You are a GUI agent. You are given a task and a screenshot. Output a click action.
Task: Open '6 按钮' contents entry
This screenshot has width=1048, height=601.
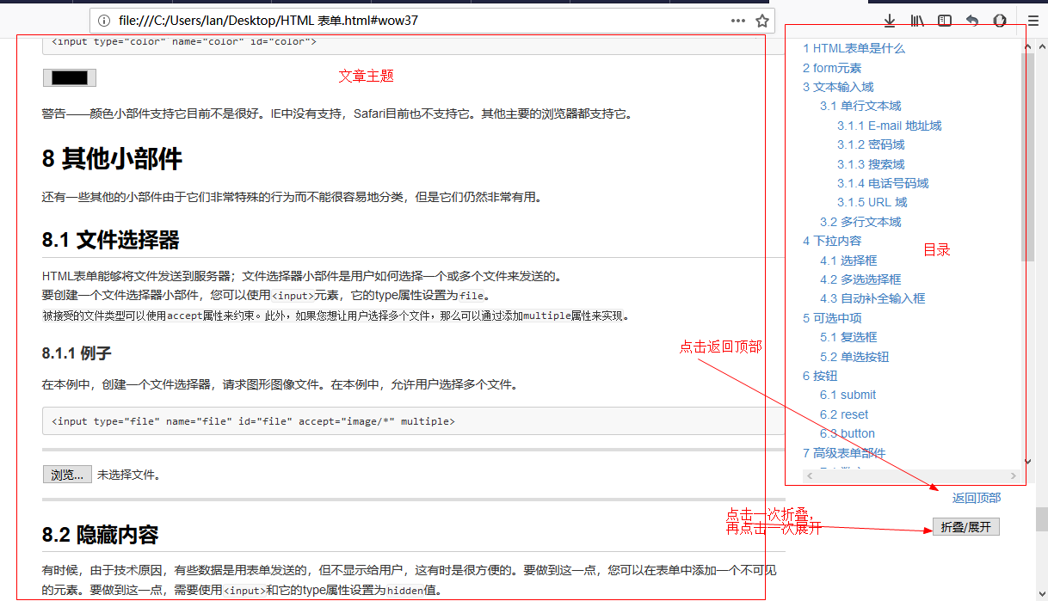(x=820, y=376)
